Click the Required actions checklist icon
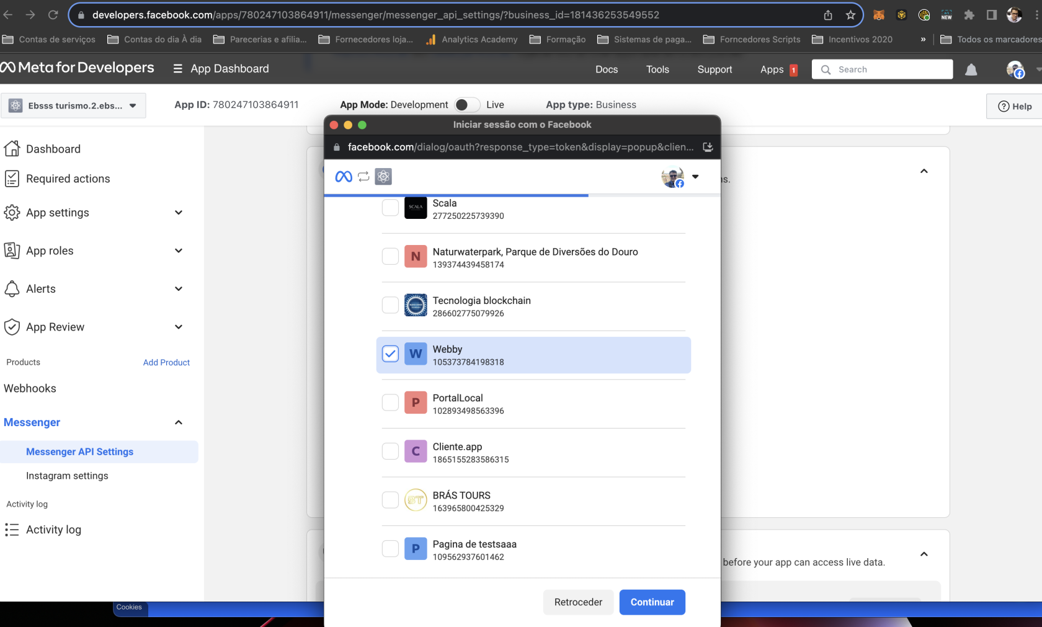The height and width of the screenshot is (627, 1042). click(x=12, y=179)
